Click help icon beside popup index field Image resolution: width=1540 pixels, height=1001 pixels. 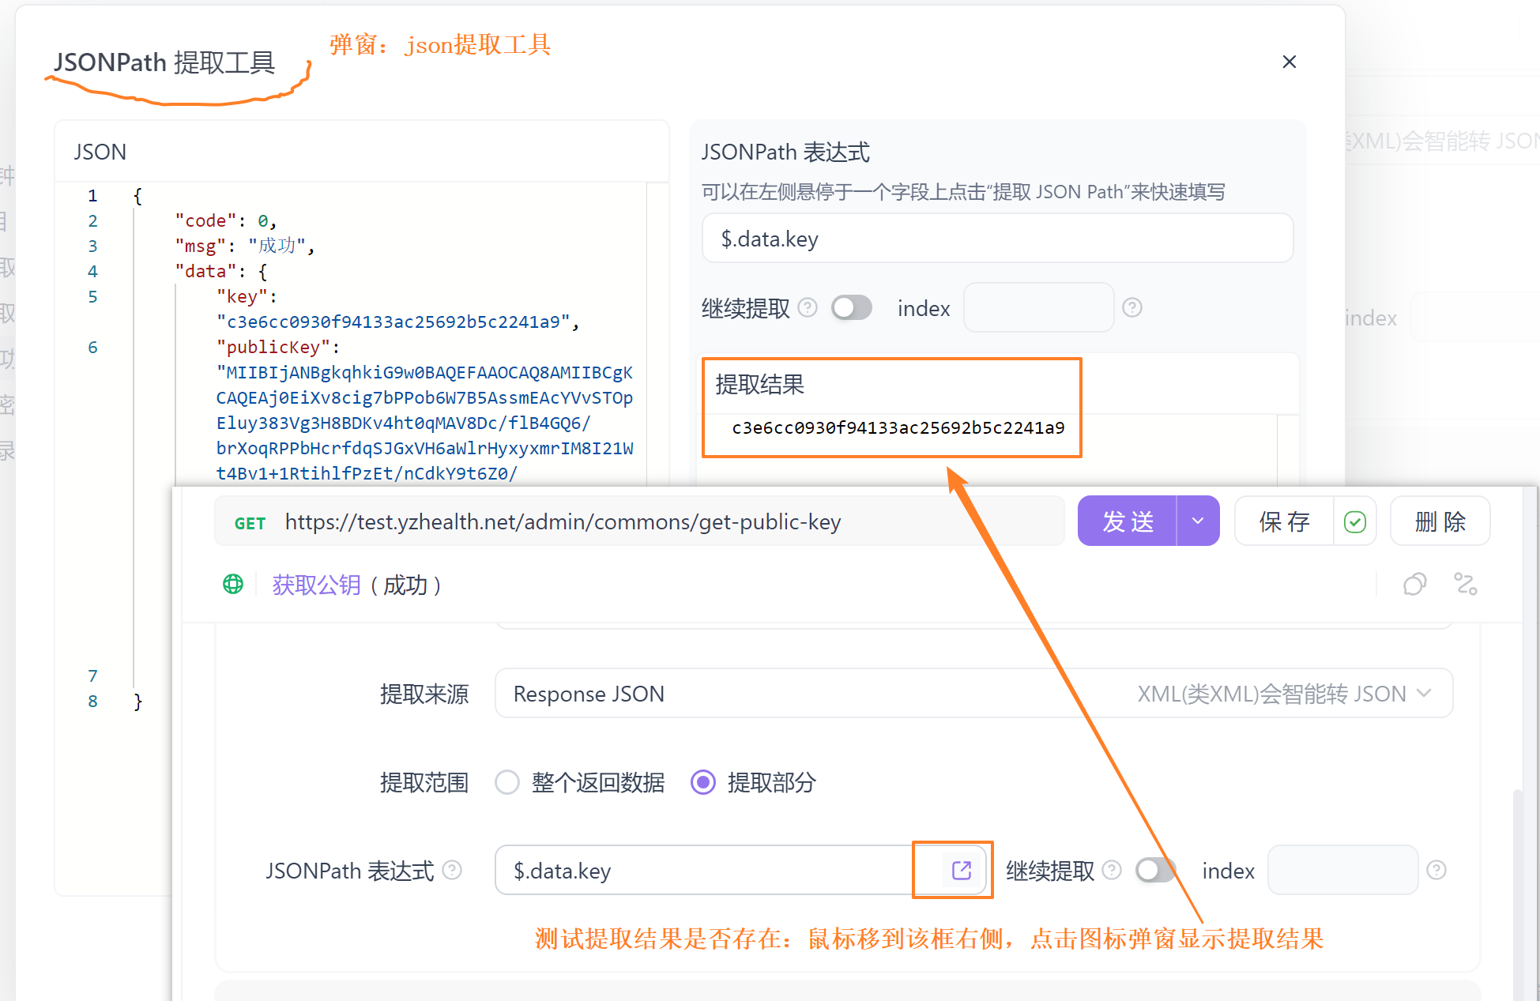[x=1131, y=307]
